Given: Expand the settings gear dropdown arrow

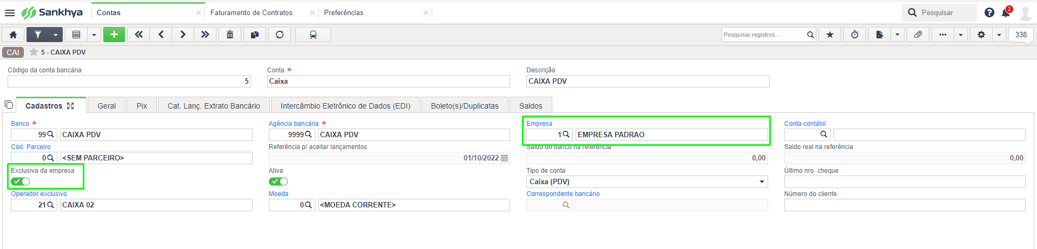Looking at the screenshot, I should click(999, 35).
